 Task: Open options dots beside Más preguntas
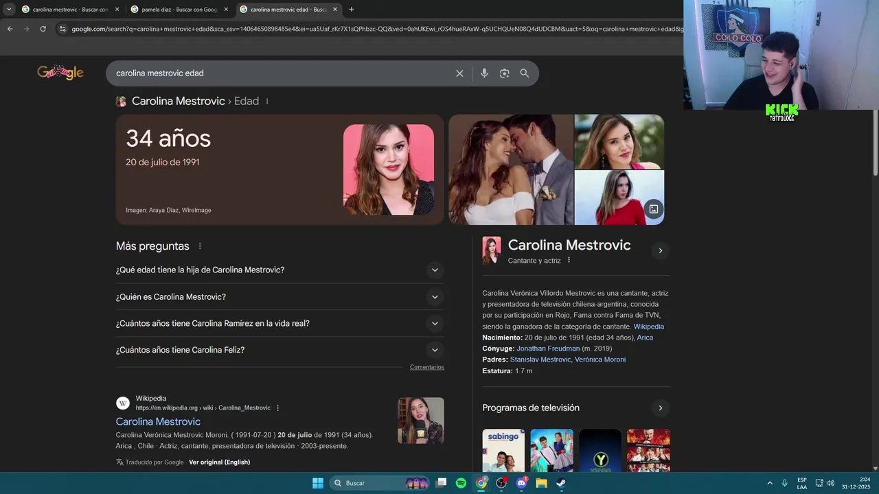point(200,246)
